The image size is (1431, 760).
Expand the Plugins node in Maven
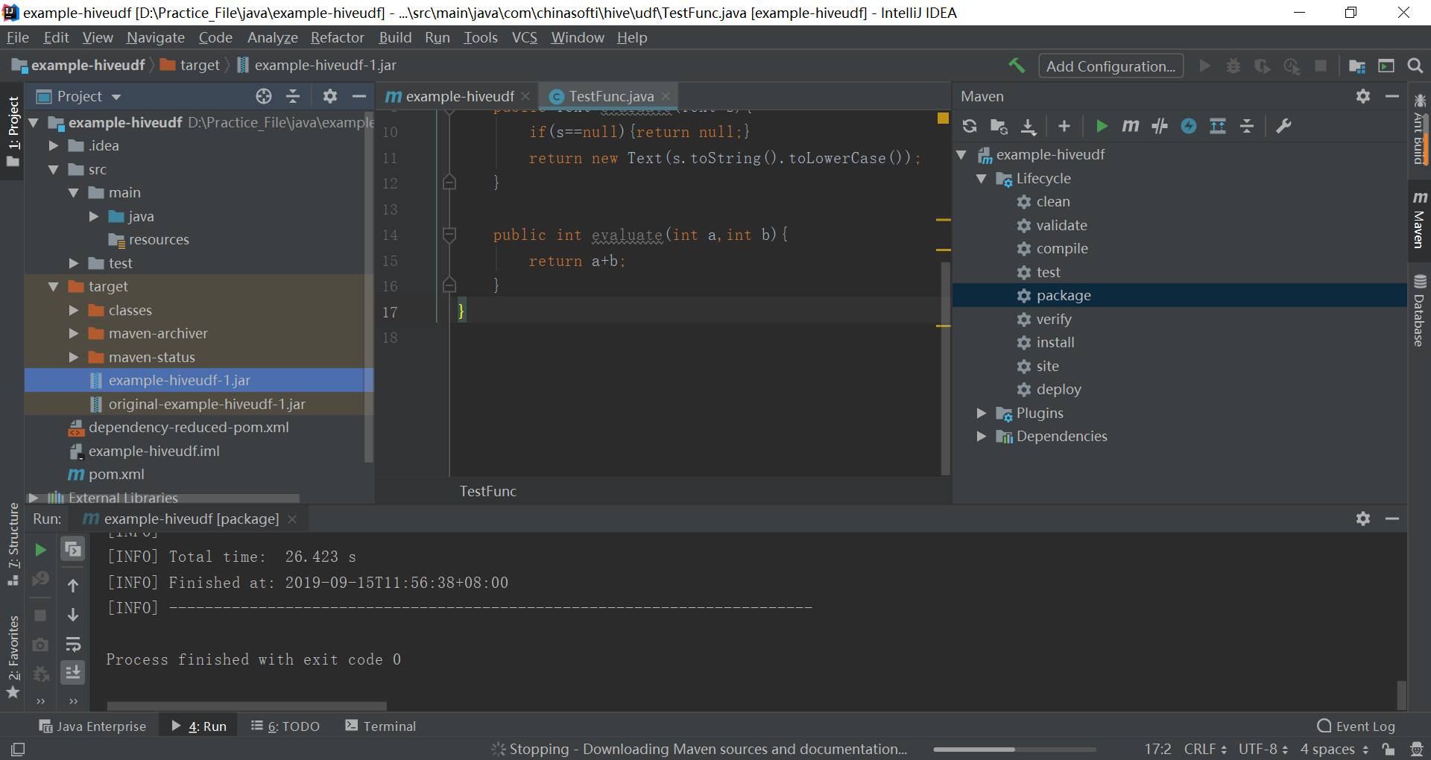981,414
